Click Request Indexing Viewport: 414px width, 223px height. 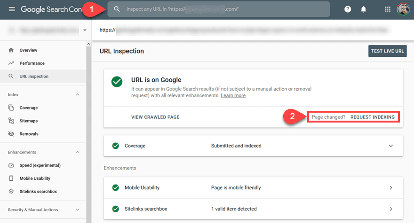(372, 117)
